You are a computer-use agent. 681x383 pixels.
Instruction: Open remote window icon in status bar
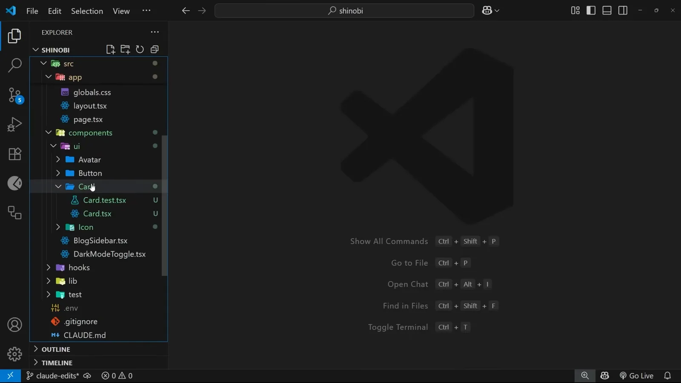coord(10,376)
